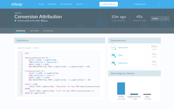Open Connections in top navigation

point(66,4)
